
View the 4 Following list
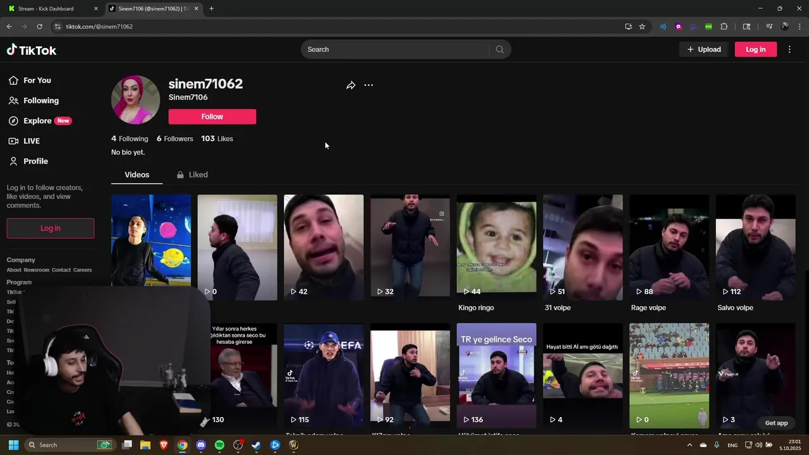click(130, 138)
